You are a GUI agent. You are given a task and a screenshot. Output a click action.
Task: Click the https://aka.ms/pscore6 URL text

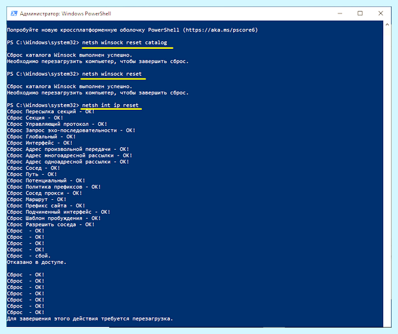tap(220, 30)
